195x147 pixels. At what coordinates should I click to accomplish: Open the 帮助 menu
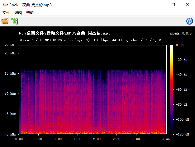(x=30, y=13)
